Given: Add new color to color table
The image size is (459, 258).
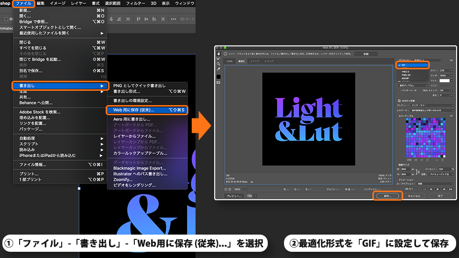Looking at the screenshot, I should coord(437,160).
